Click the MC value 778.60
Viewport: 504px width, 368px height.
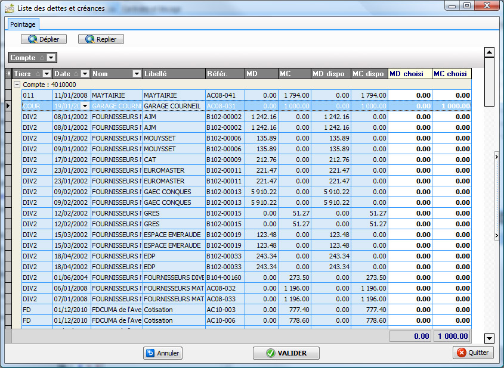(x=295, y=320)
